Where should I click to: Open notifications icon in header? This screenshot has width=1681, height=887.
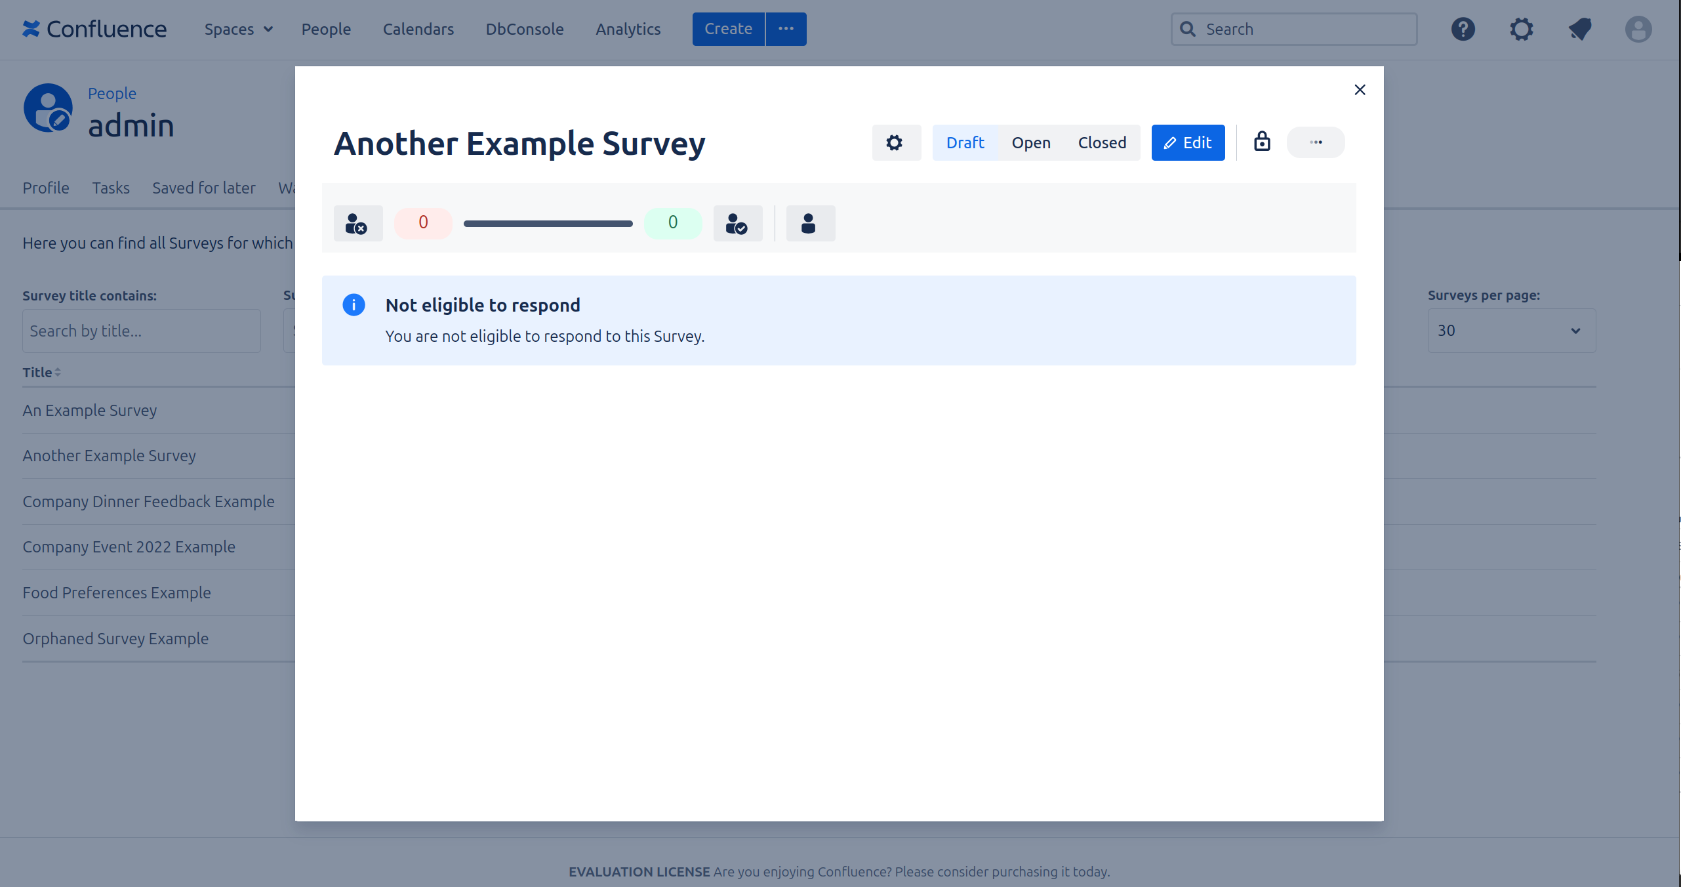[x=1579, y=30]
